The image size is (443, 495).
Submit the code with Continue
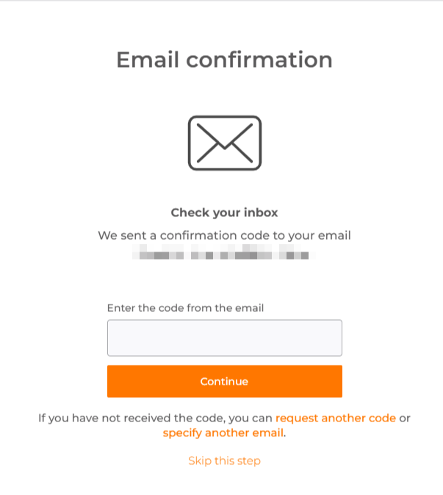[x=224, y=381]
